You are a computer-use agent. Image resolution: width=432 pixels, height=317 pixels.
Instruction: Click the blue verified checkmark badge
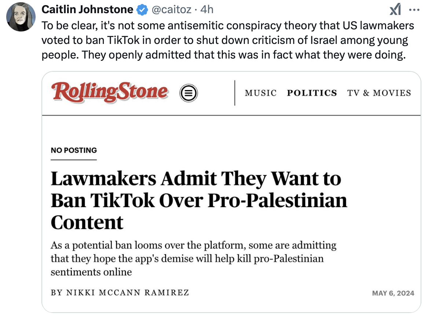pyautogui.click(x=142, y=10)
